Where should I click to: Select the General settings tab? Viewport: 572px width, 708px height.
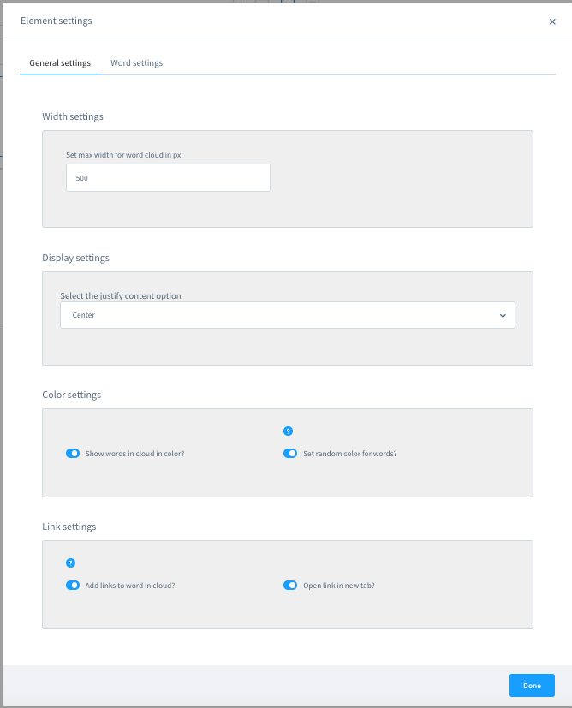[x=60, y=63]
